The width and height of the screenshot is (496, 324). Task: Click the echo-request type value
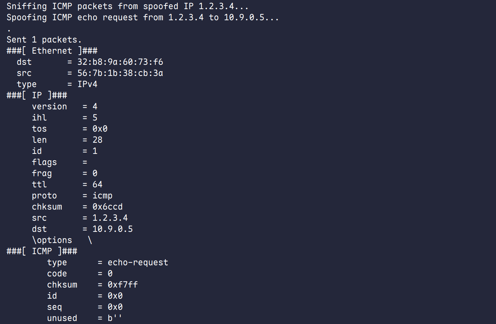(x=138, y=263)
